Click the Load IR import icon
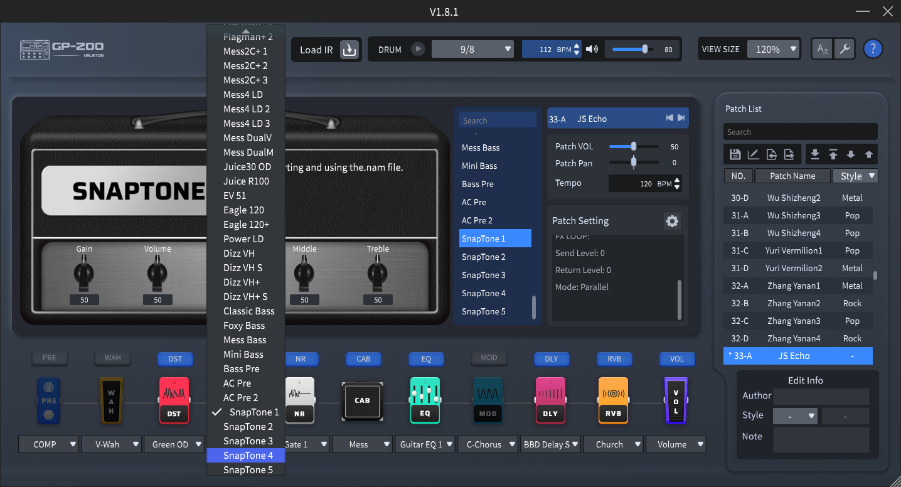The height and width of the screenshot is (487, 901). [349, 50]
